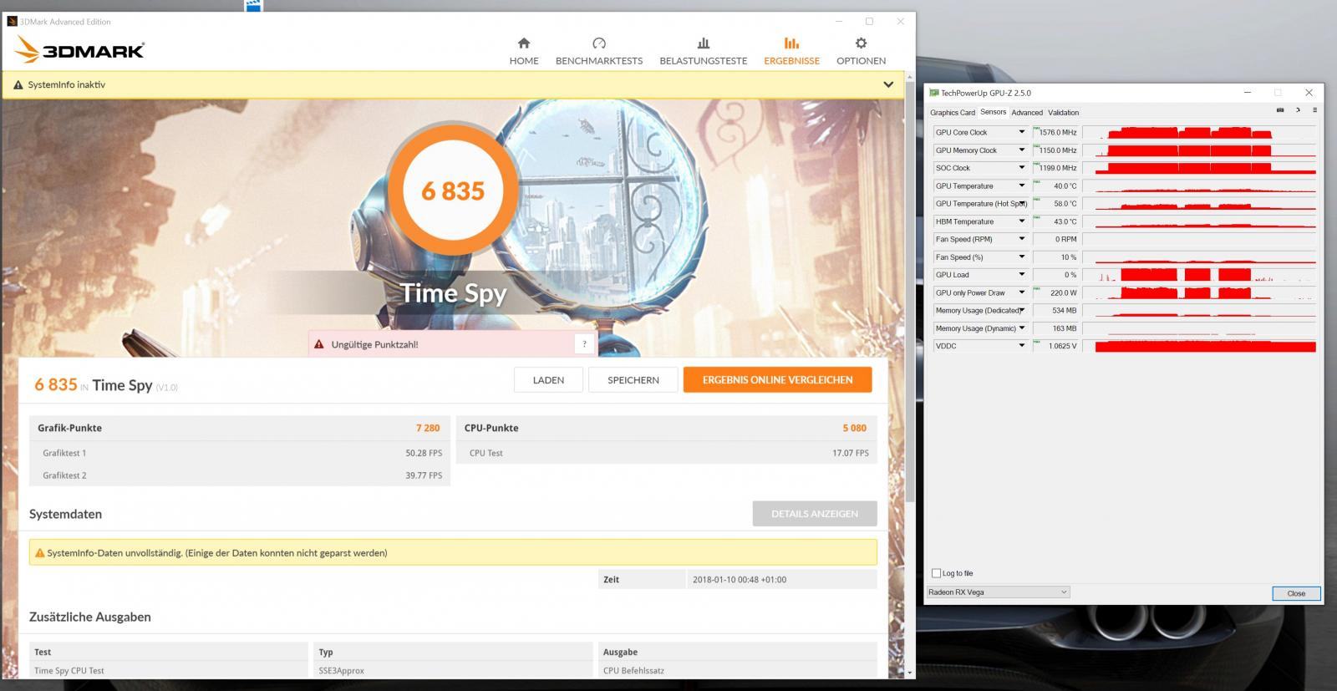Screen dimensions: 1337x691
Task: Click GPU-Z screenshot camera icon
Action: pyautogui.click(x=1280, y=110)
